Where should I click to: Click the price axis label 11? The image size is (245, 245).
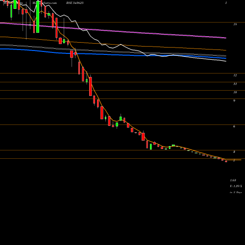point(235,84)
